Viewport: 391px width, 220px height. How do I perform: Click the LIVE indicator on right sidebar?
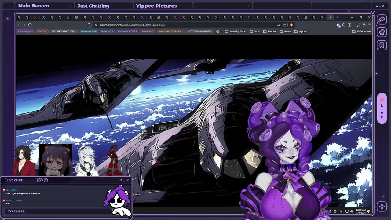pos(382,108)
